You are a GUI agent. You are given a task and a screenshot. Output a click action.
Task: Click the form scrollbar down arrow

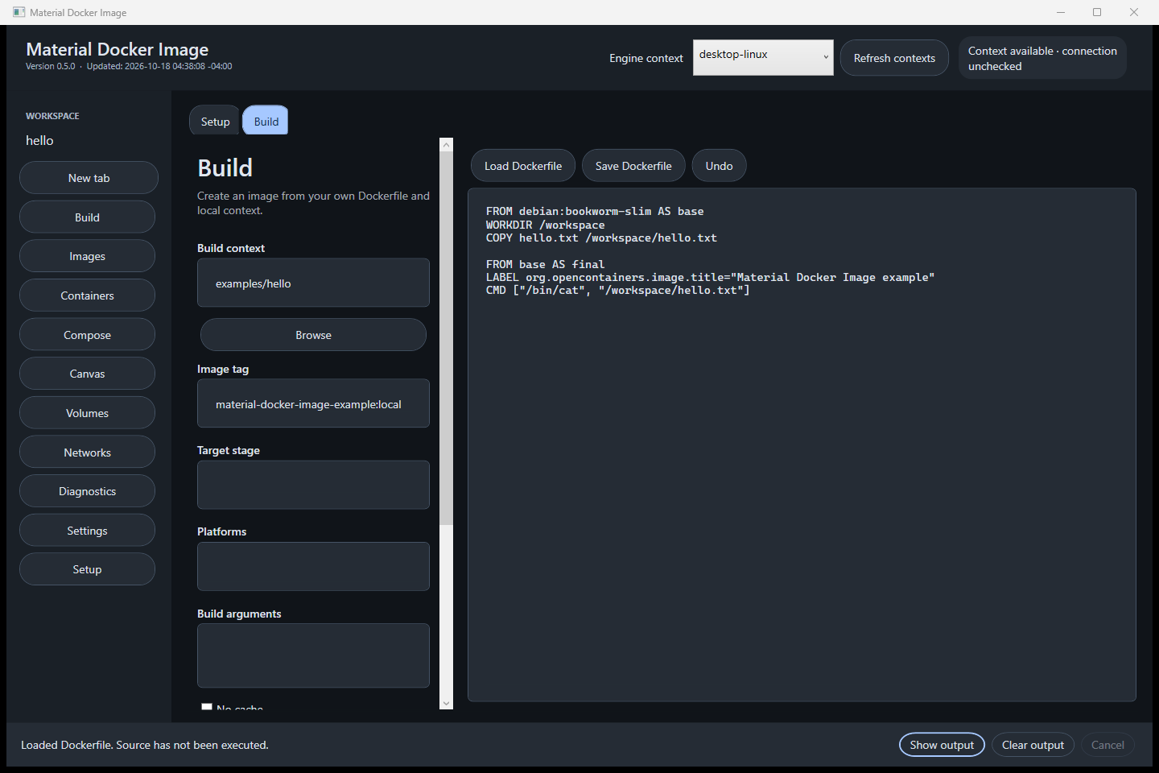pyautogui.click(x=447, y=703)
